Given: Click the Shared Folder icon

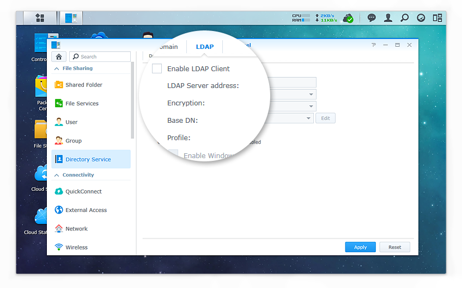Looking at the screenshot, I should pos(59,85).
